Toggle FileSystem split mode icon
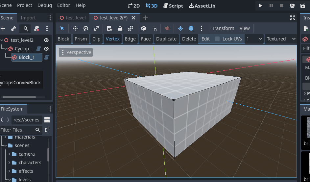This screenshot has width=310, height=182. coord(47,120)
